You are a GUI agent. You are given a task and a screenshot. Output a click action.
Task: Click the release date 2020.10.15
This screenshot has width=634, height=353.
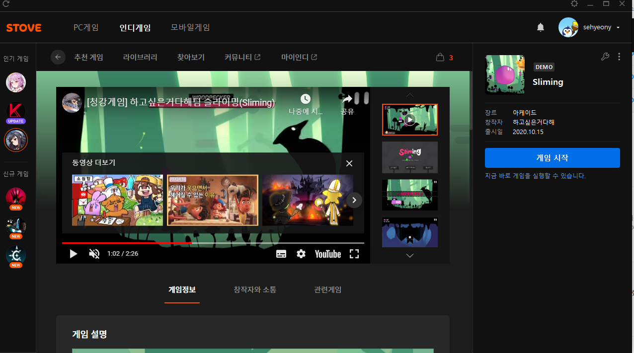tap(528, 132)
